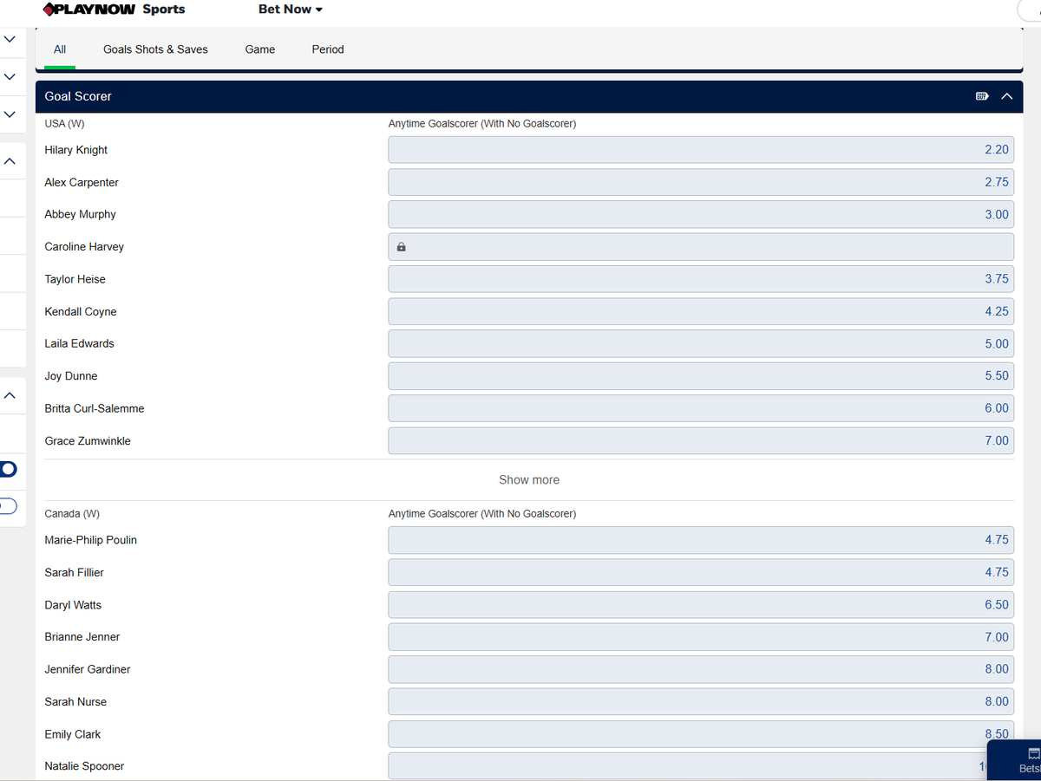This screenshot has width=1041, height=781.
Task: Click the top-right search field edge
Action: (x=1029, y=10)
